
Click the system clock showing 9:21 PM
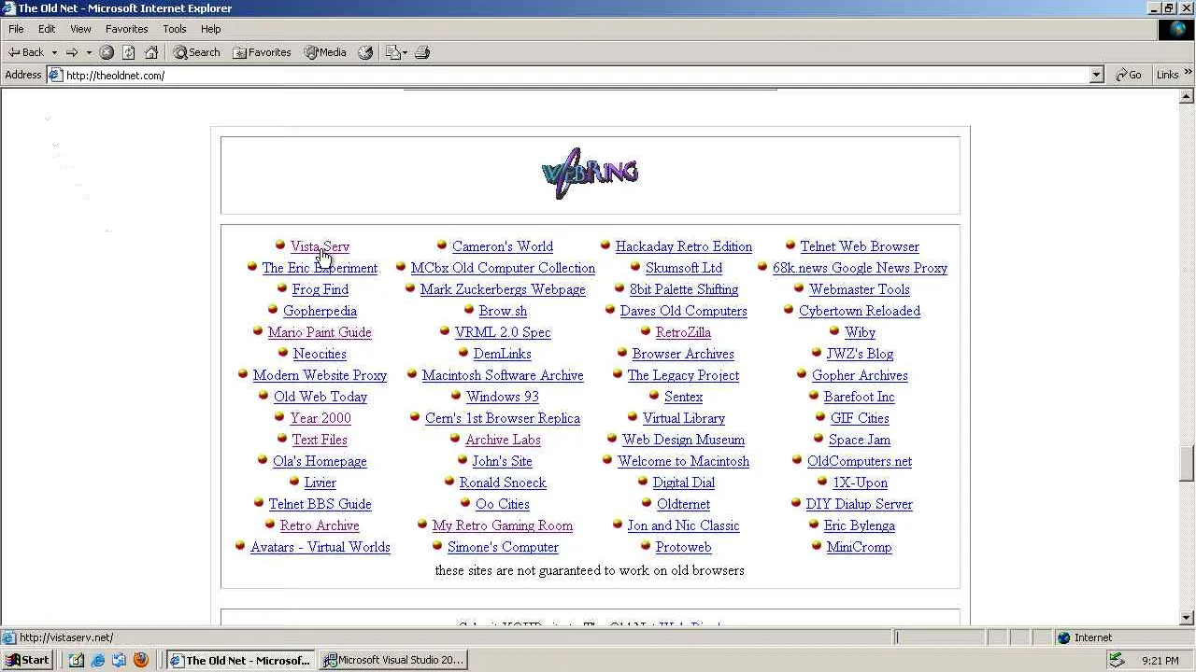pos(1160,661)
